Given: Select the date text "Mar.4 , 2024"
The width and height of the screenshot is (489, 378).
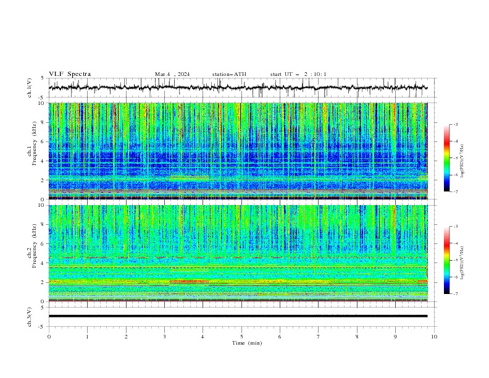Looking at the screenshot, I should coord(172,74).
